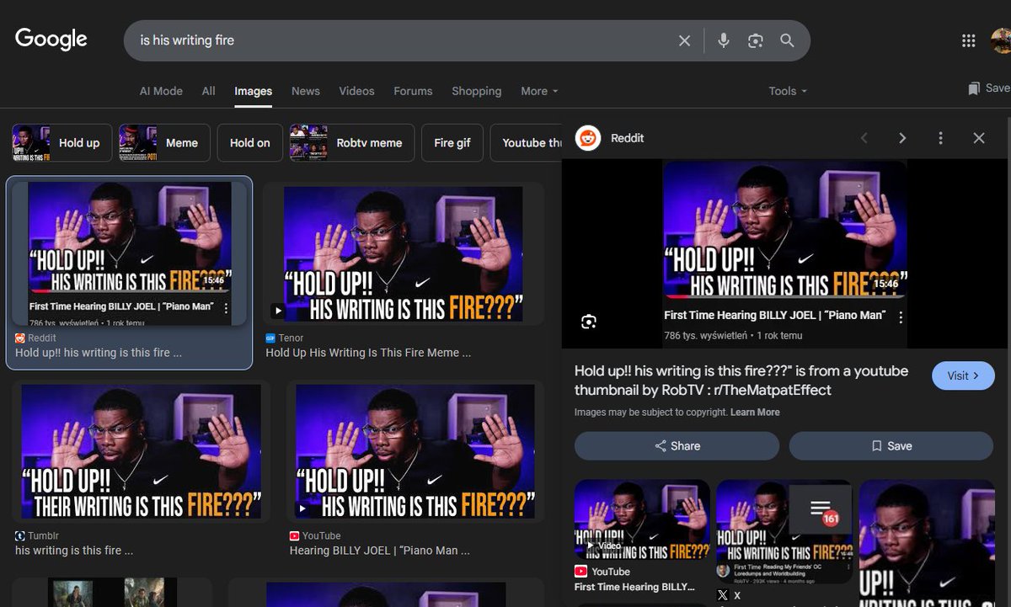Open the More search categories dropdown
Image resolution: width=1011 pixels, height=607 pixels.
pos(539,91)
